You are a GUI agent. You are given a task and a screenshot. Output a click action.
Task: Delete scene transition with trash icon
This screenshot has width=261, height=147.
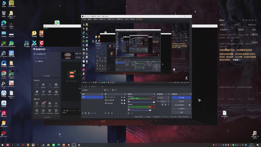pyautogui.click(x=165, y=105)
